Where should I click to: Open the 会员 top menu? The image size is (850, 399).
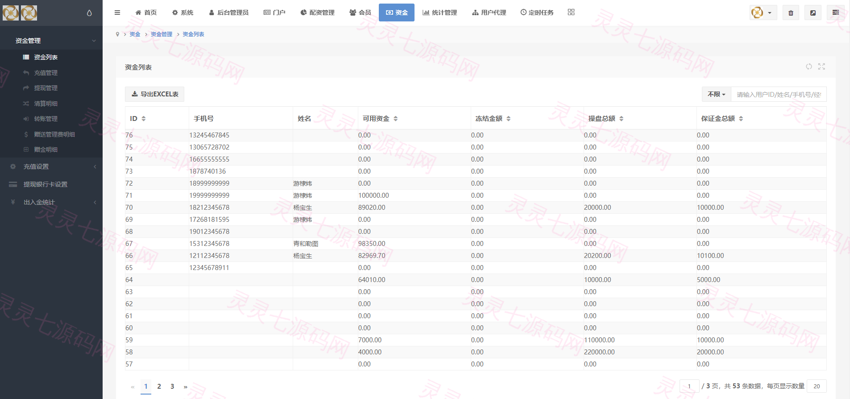[x=360, y=12]
